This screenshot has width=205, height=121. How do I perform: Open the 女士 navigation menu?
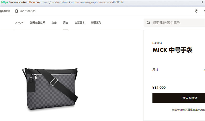[54, 23]
